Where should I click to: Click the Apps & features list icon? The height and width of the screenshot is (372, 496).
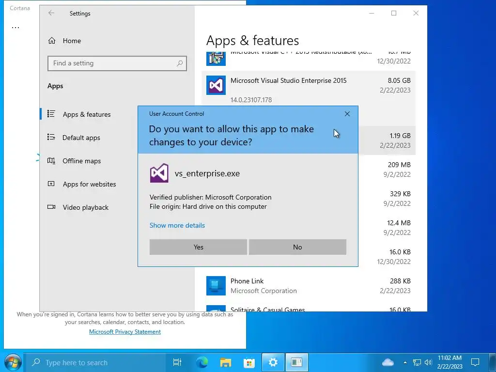(x=51, y=113)
